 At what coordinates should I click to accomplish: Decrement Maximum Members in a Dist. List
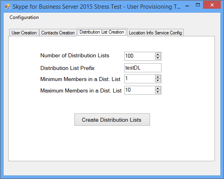(158, 92)
